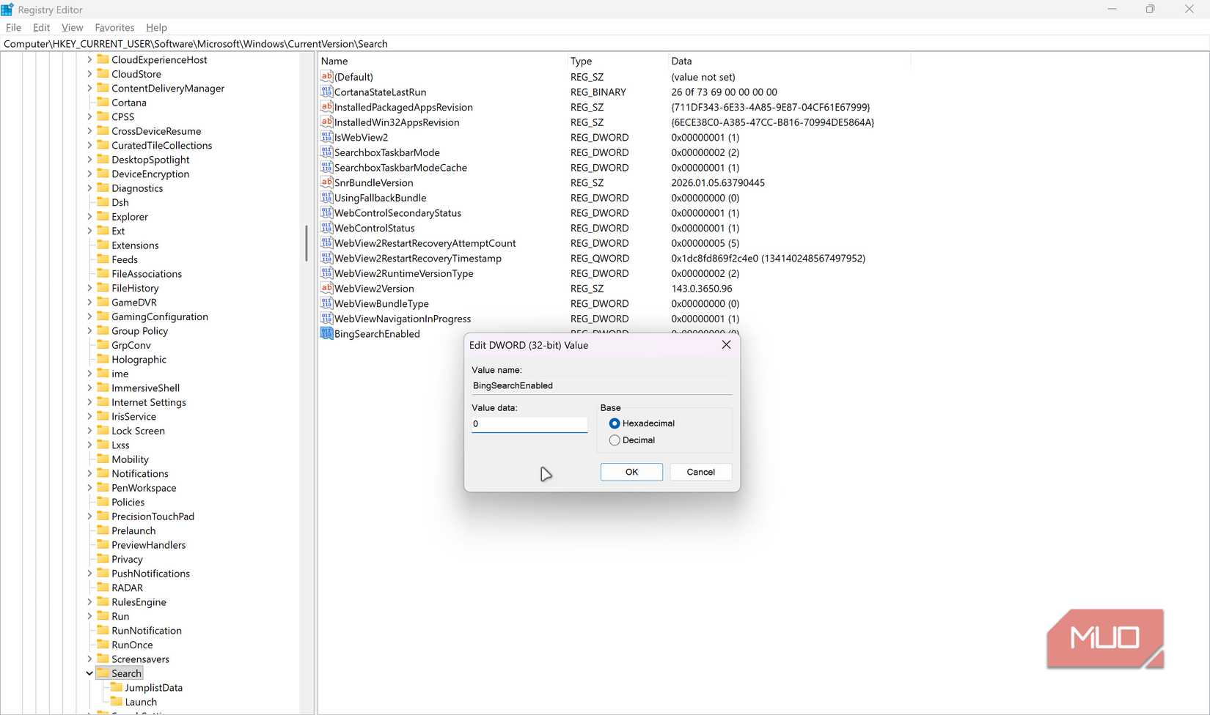Click the Registry Editor app icon in title bar
This screenshot has width=1210, height=715.
tap(7, 10)
